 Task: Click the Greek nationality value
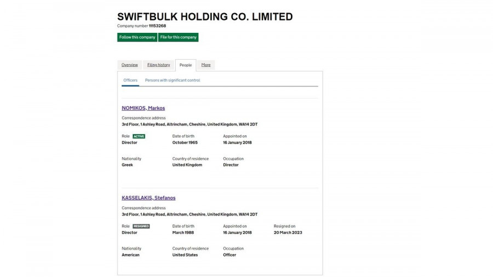127,165
